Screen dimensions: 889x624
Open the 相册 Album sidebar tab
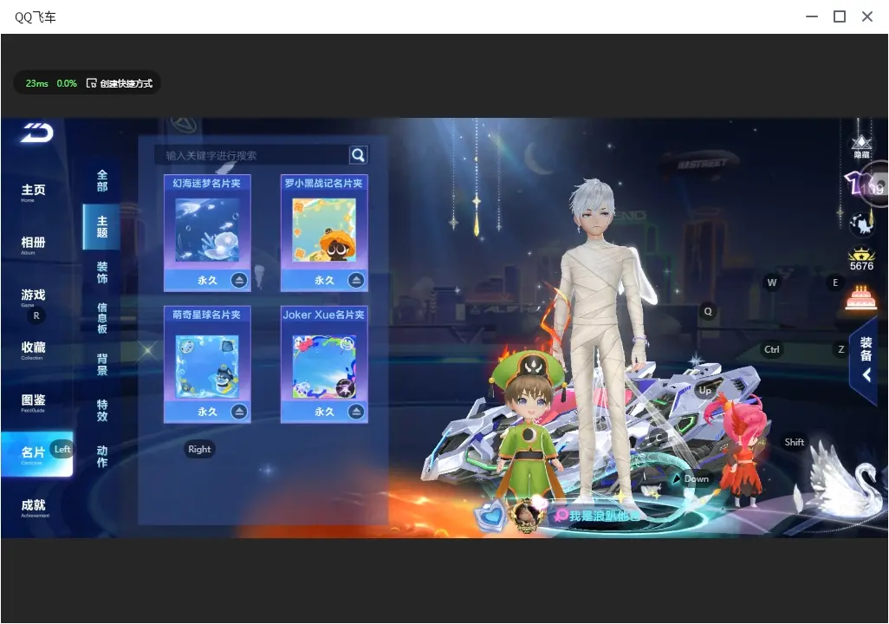point(34,244)
